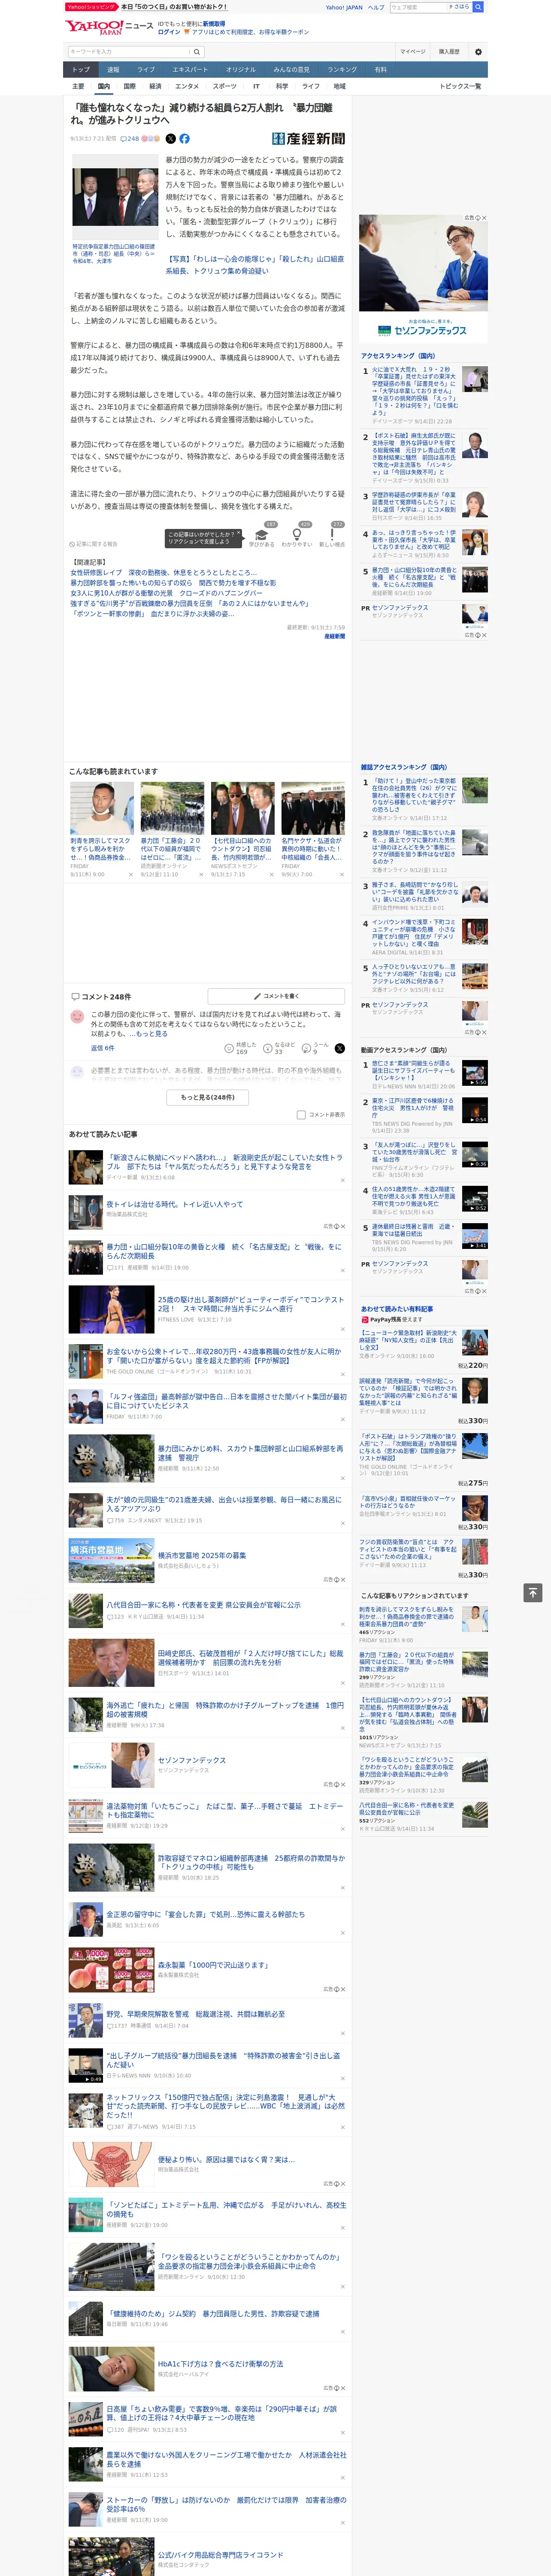The height and width of the screenshot is (2576, 551).
Task: Click the コメントを書く button
Action: (x=276, y=996)
